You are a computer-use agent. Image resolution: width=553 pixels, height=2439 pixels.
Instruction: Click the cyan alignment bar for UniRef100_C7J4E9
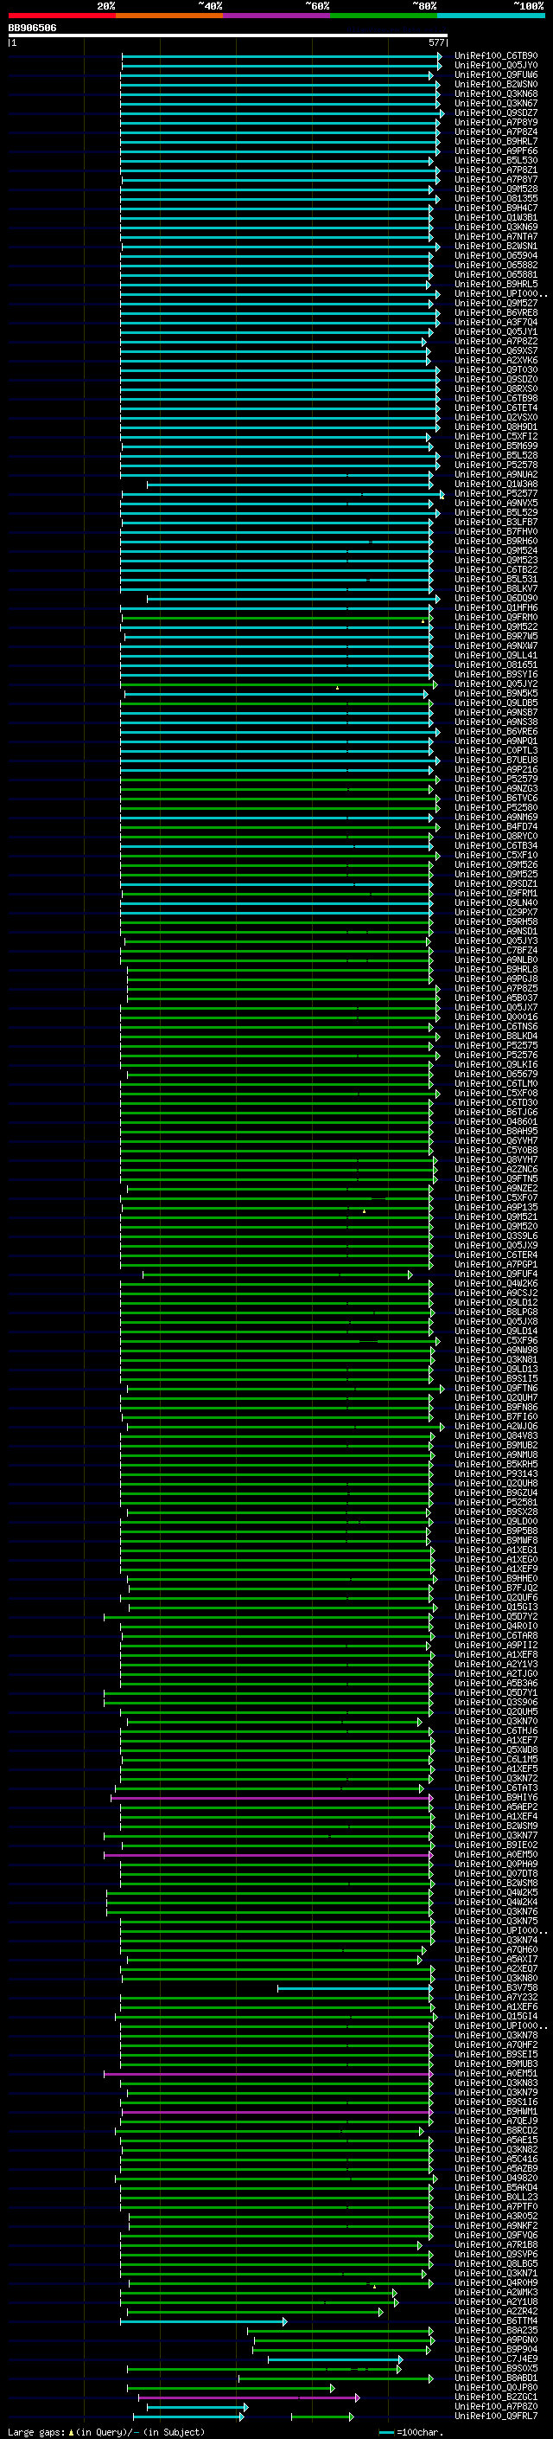(x=334, y=2359)
